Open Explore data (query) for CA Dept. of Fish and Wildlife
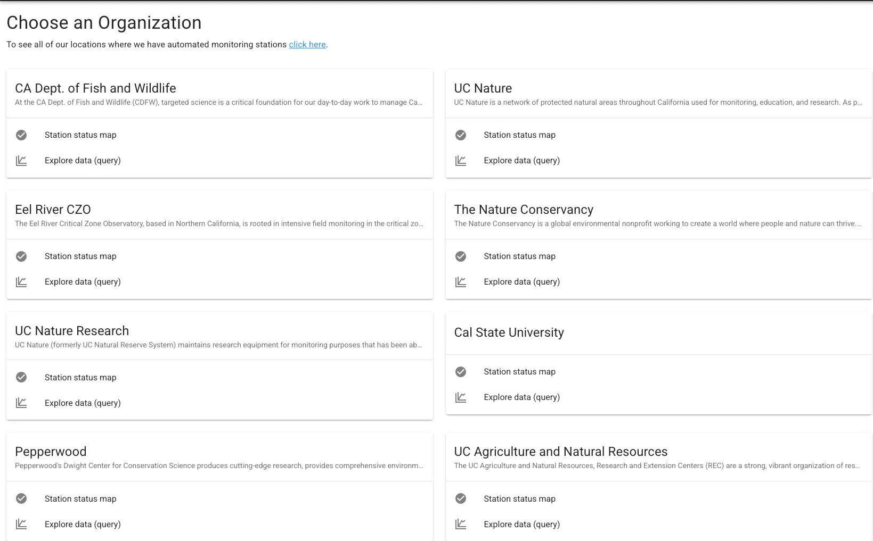This screenshot has height=541, width=873. pos(83,161)
